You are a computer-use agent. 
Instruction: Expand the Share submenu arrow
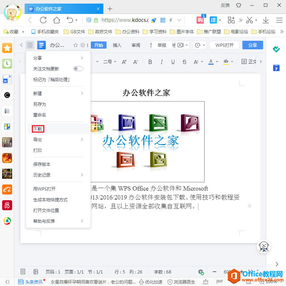click(x=82, y=58)
